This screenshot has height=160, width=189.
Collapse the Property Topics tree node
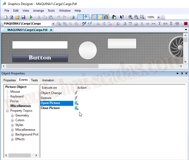7,111
